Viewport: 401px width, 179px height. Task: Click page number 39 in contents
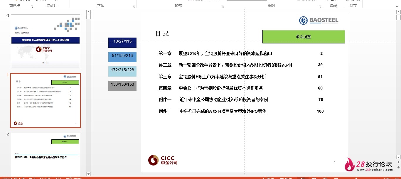(320, 65)
